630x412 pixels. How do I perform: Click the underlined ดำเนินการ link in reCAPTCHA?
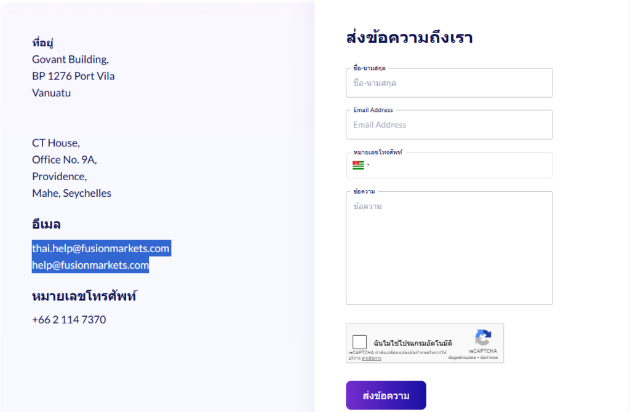pyautogui.click(x=372, y=358)
